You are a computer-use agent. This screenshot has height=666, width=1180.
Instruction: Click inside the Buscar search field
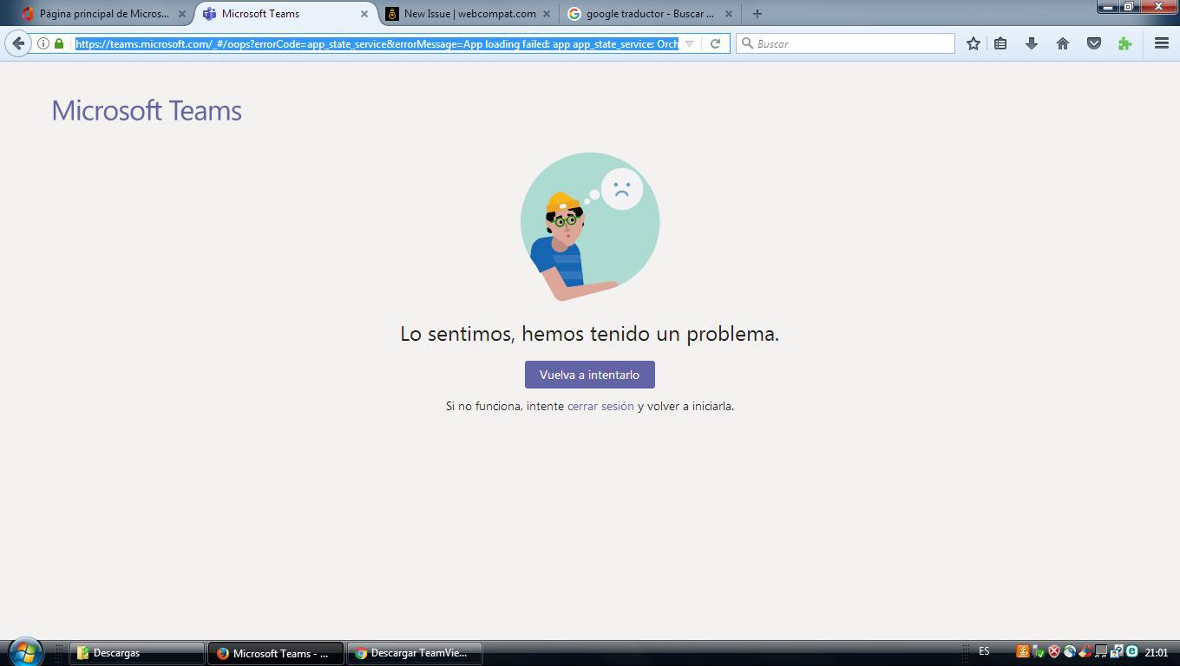(846, 42)
